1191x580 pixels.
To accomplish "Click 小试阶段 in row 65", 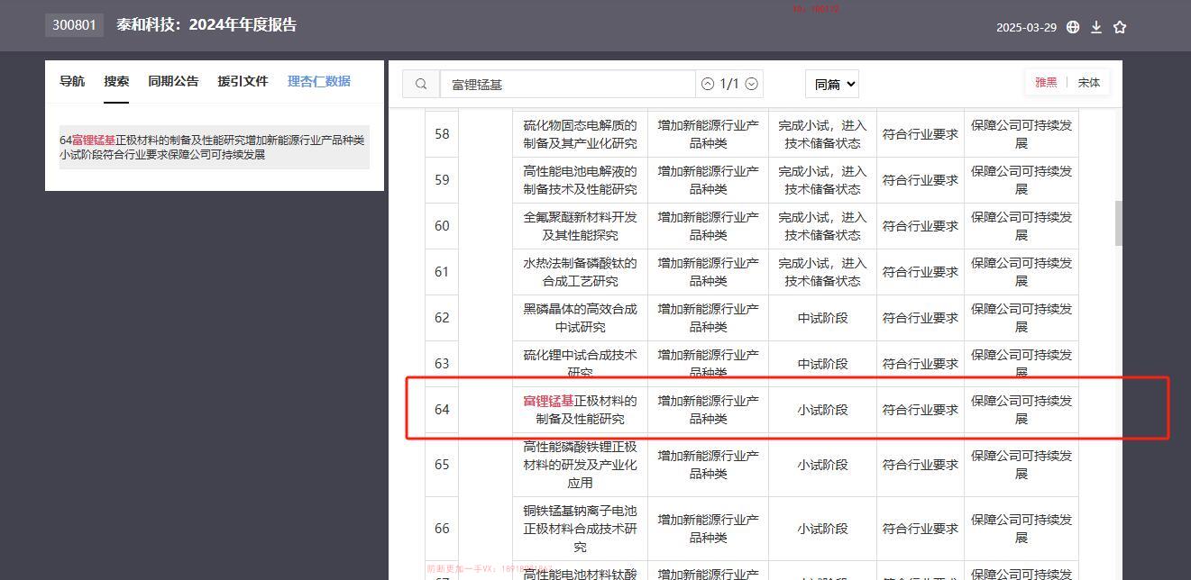I will 822,464.
